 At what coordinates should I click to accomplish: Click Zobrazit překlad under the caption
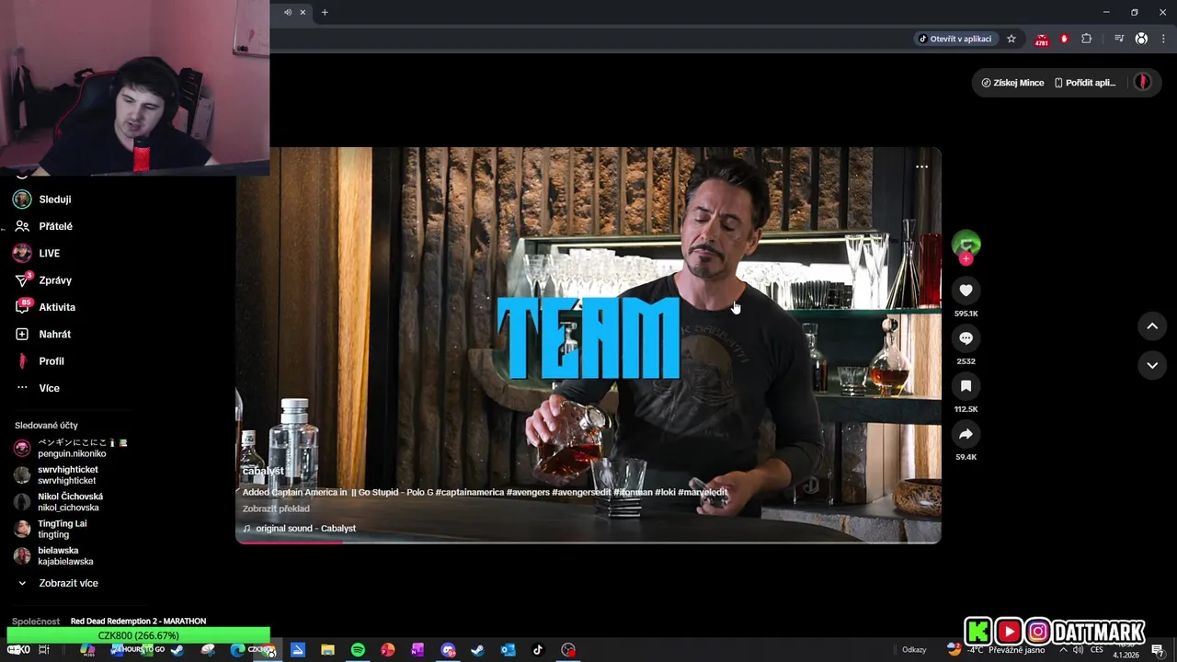[x=276, y=508]
